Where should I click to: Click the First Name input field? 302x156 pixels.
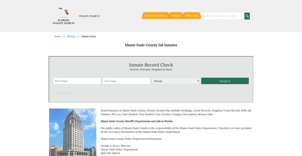coord(77,81)
